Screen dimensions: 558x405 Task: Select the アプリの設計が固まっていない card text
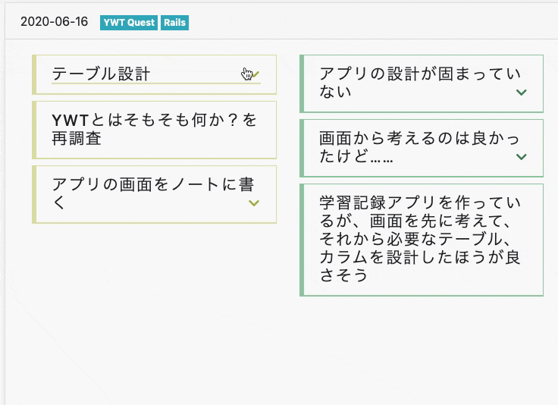coord(420,83)
